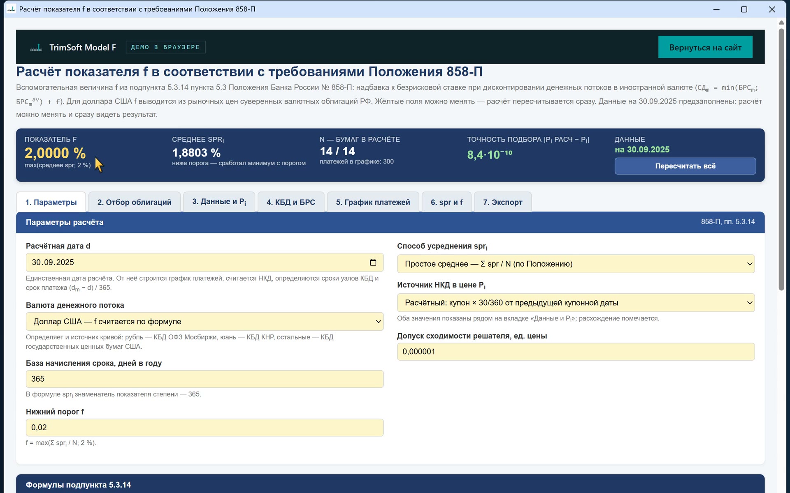Viewport: 790px width, 493px height.
Task: Click the 2,0000 % показатель f value
Action: coord(55,153)
